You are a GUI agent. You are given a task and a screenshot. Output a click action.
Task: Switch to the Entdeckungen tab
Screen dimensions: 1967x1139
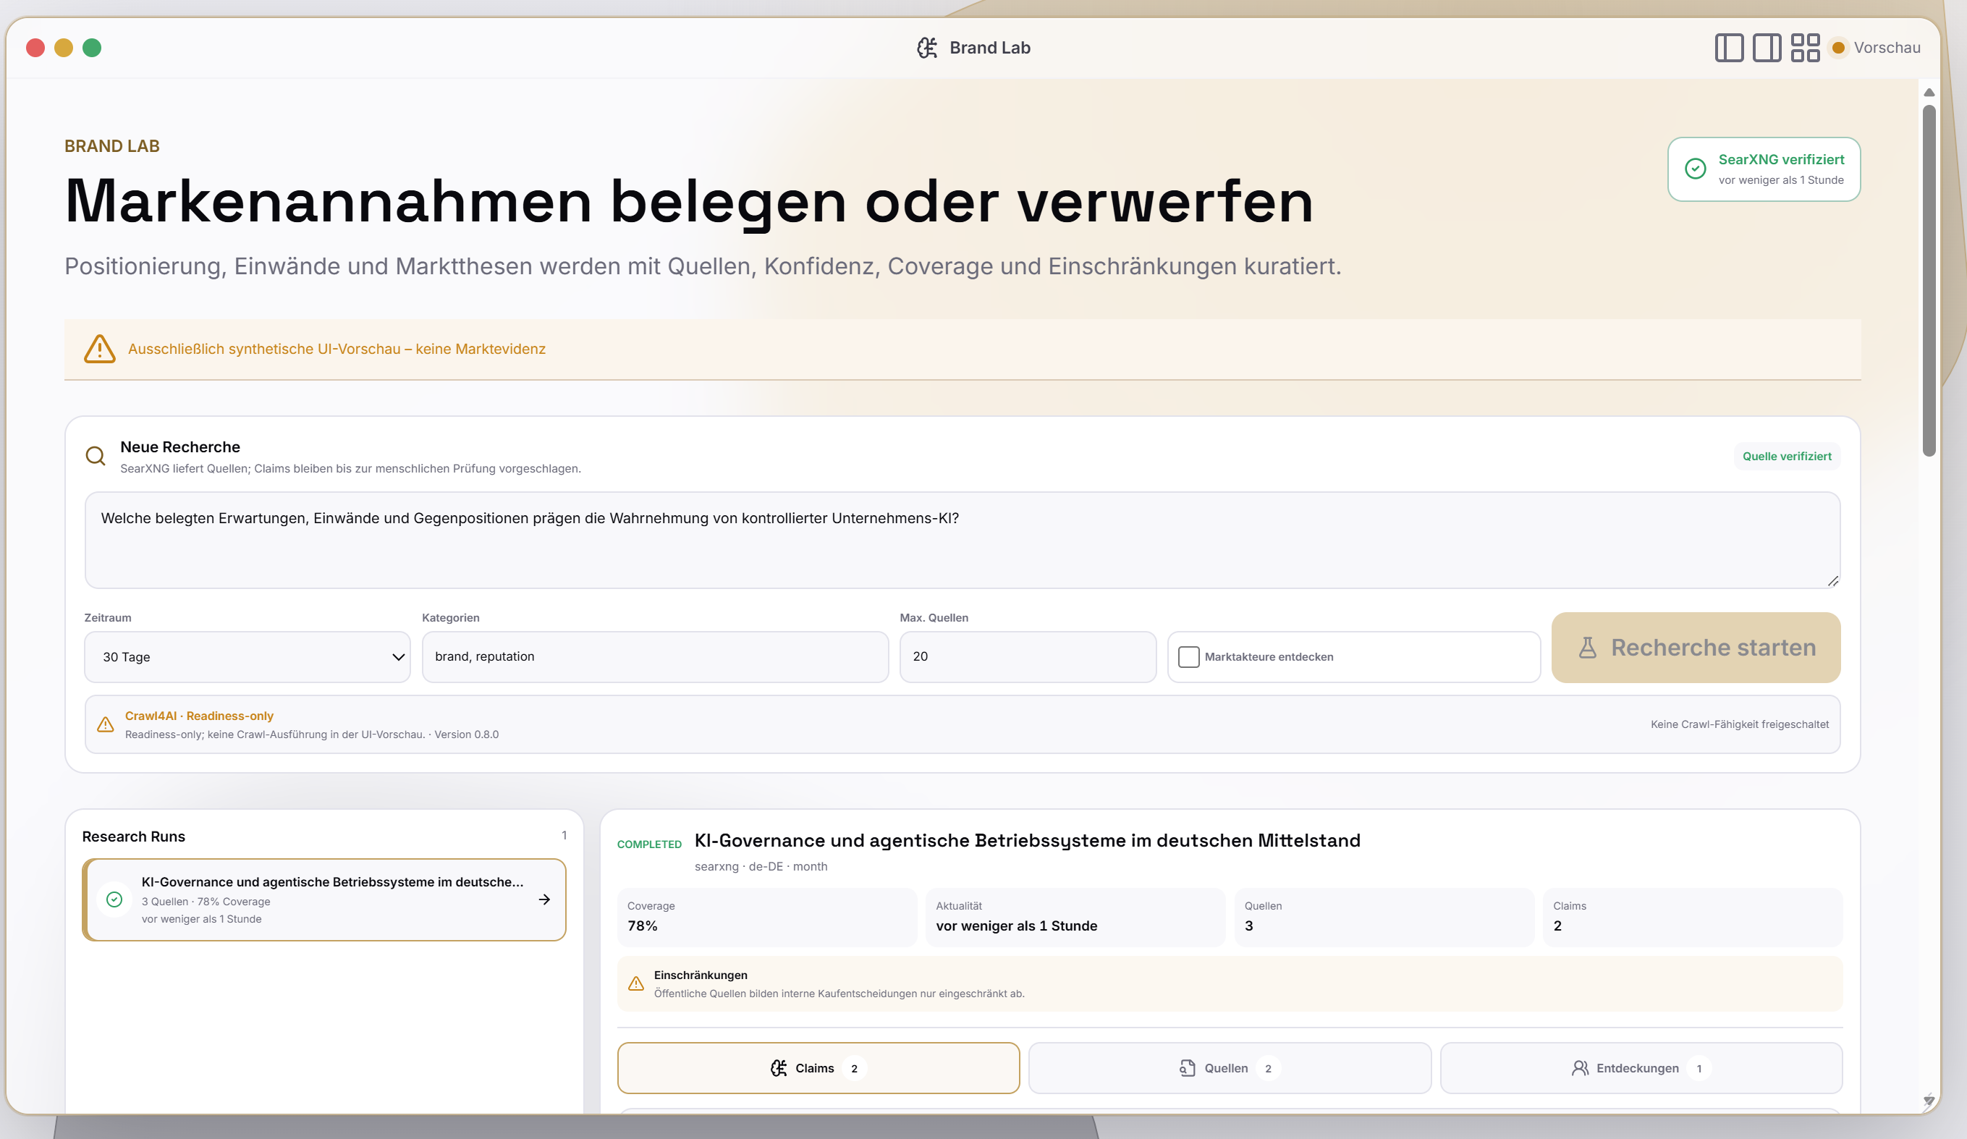coord(1641,1068)
